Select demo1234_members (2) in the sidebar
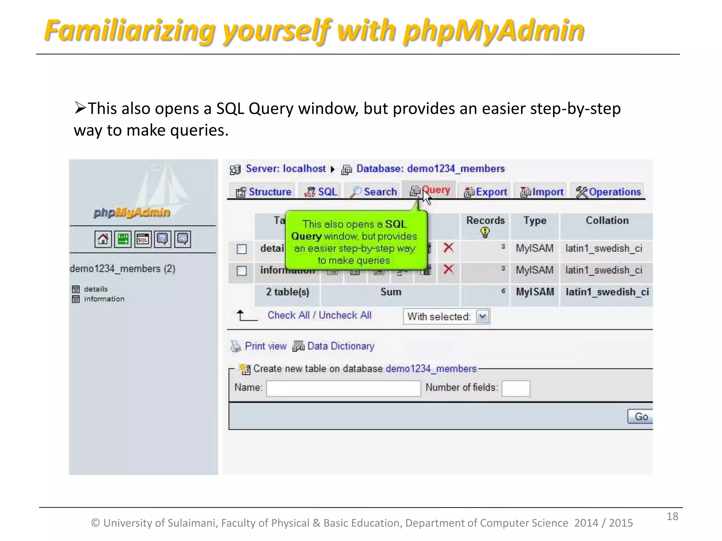 (x=122, y=269)
